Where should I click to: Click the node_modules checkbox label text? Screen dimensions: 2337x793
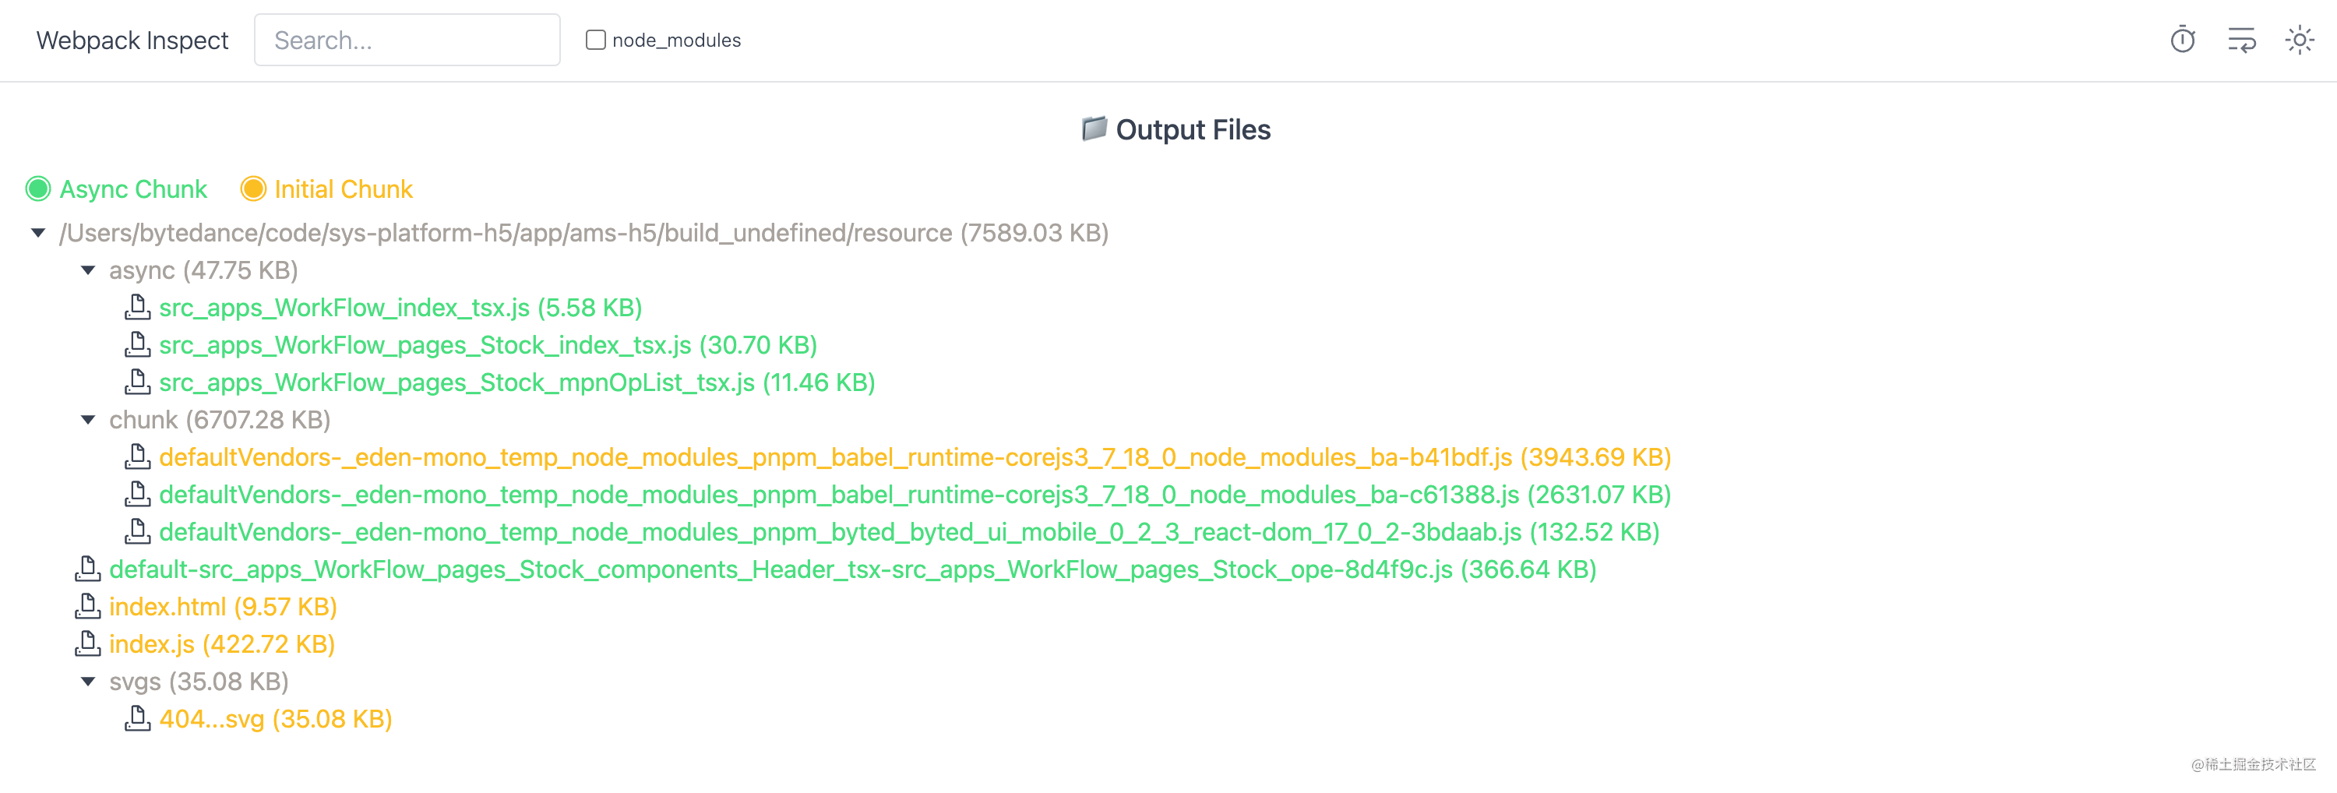pos(677,40)
